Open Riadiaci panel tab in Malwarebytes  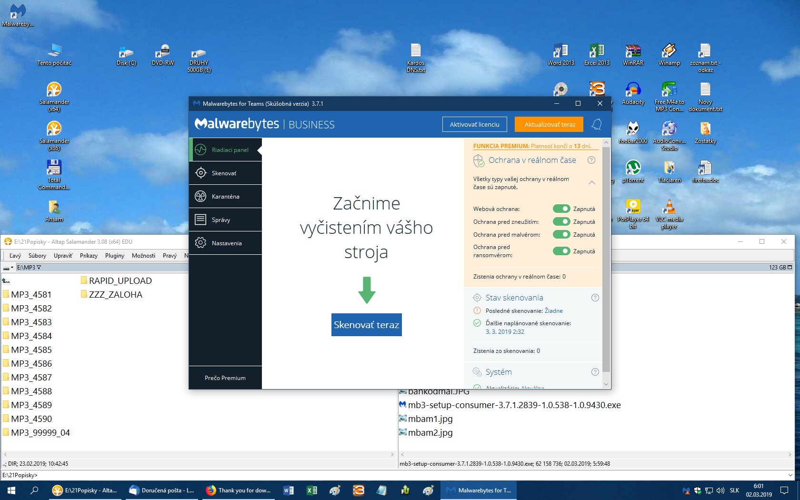pyautogui.click(x=225, y=150)
